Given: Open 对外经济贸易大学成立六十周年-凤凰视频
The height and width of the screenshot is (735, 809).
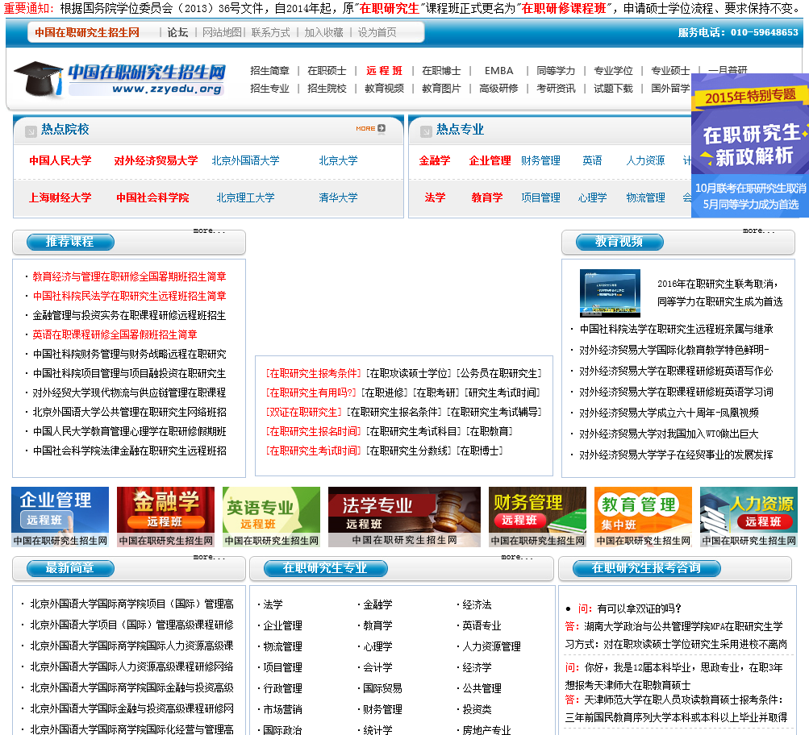Looking at the screenshot, I should [x=669, y=413].
